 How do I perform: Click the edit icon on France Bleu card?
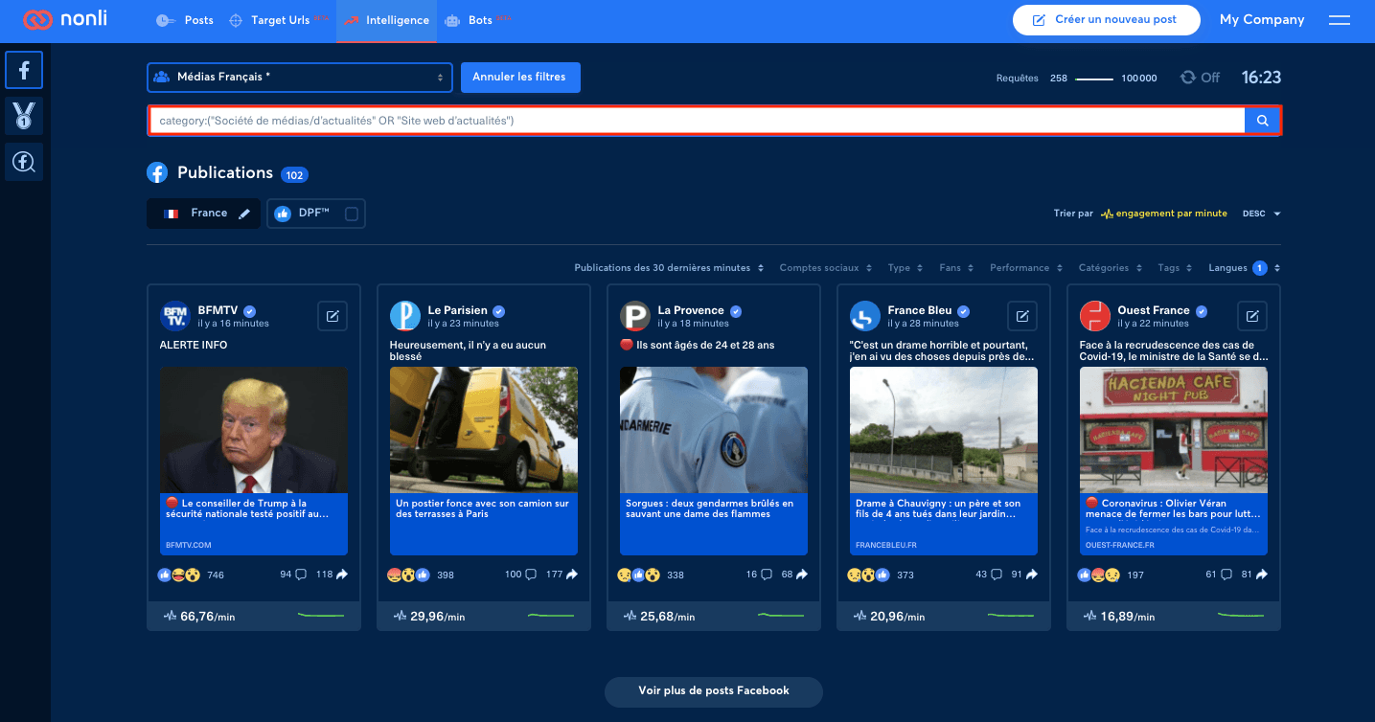point(1022,316)
